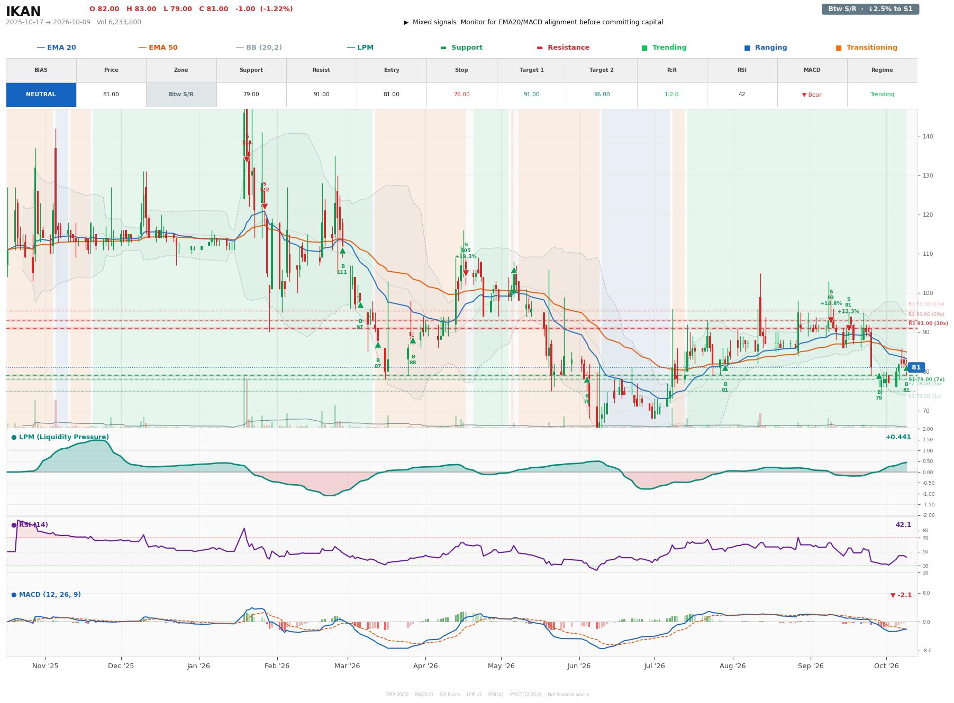
Task: Click the green buy marker labeled B 97
Action: 360,305
